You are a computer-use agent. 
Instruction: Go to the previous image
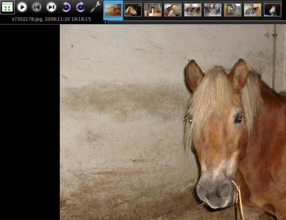[37, 7]
